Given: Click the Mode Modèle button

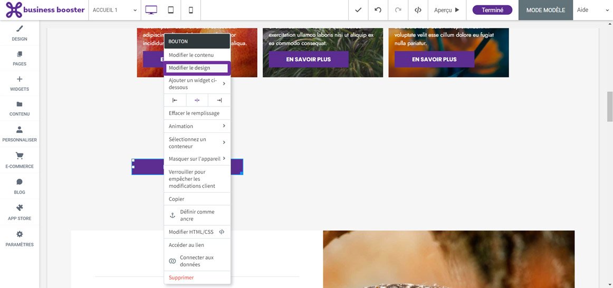Looking at the screenshot, I should [x=545, y=10].
